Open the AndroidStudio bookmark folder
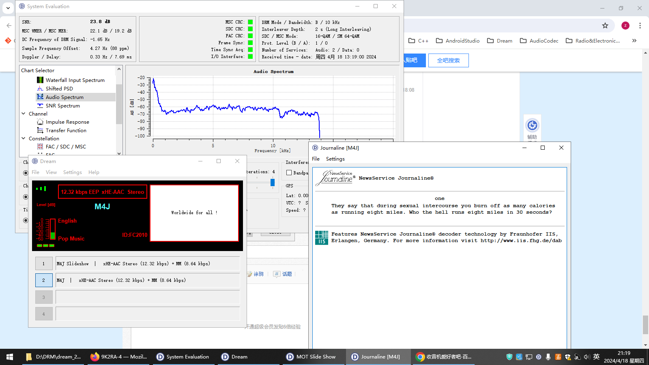 pos(458,41)
